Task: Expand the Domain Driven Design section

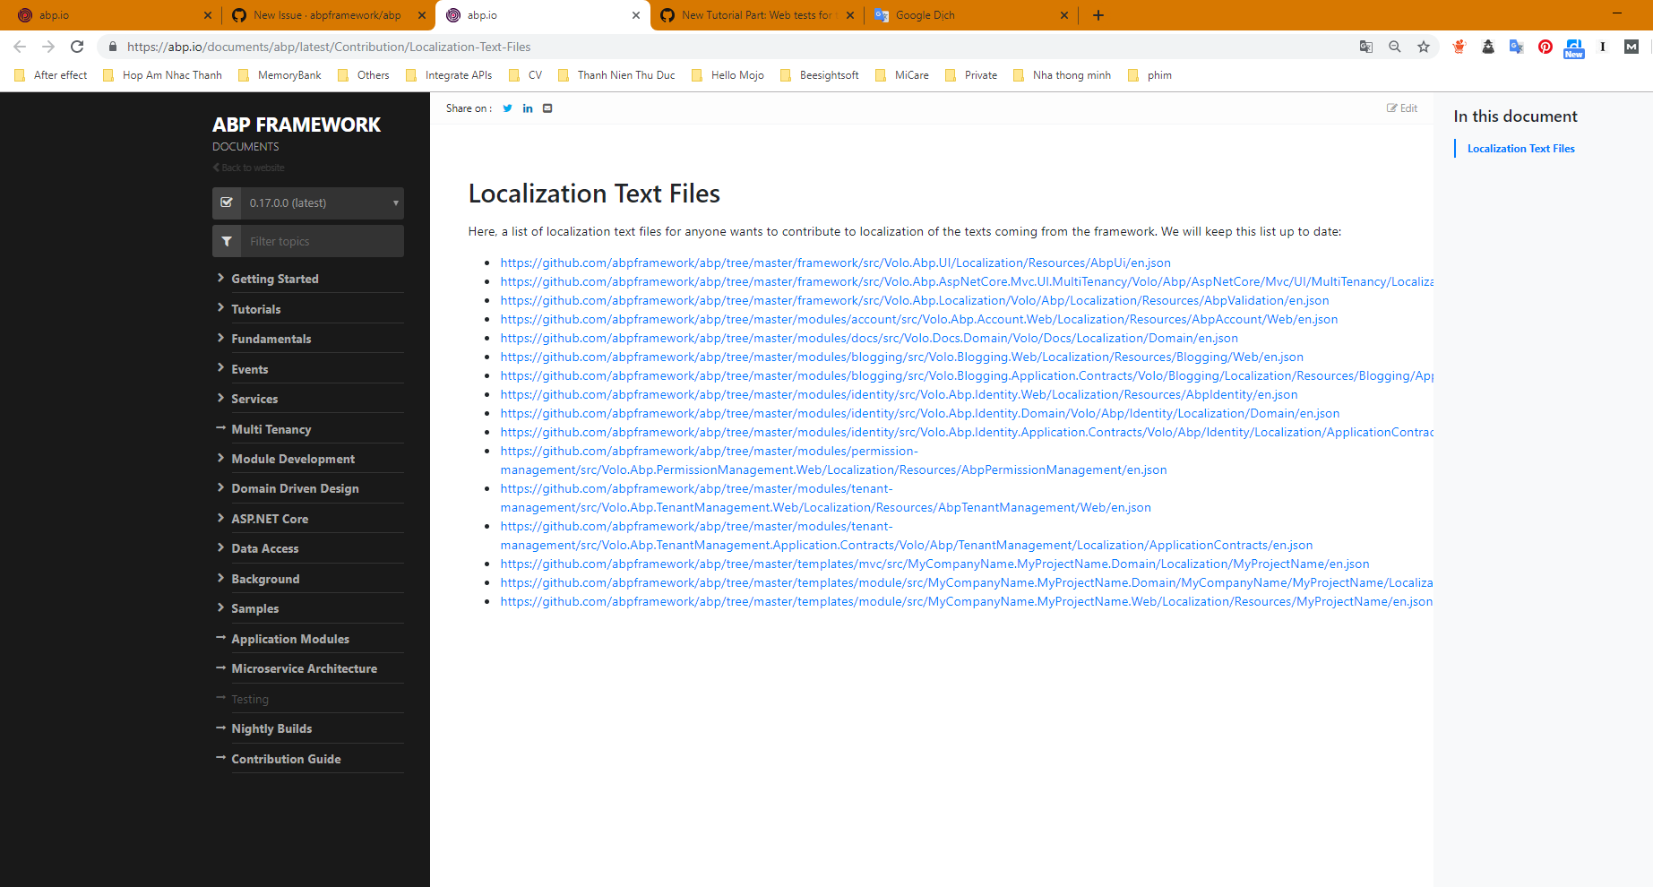Action: tap(295, 488)
